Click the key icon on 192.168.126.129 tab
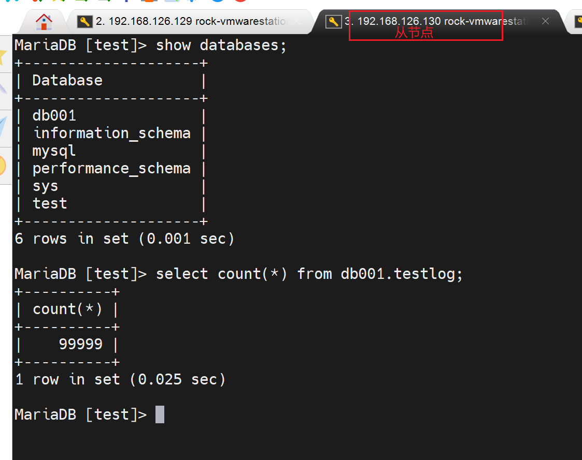The width and height of the screenshot is (582, 460). click(84, 22)
